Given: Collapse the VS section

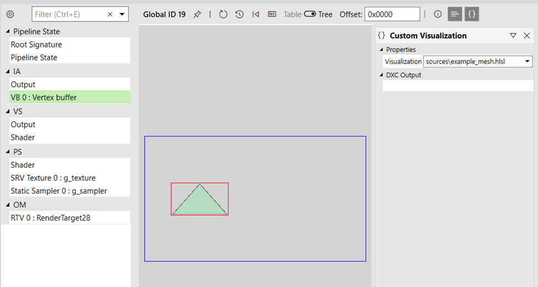Looking at the screenshot, I should pos(8,111).
